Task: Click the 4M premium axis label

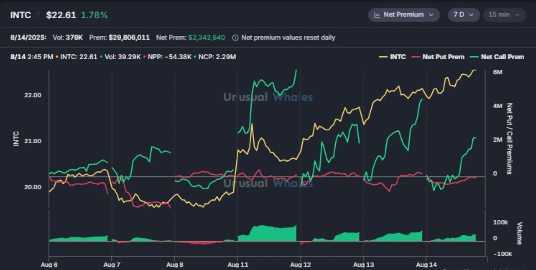Action: 497,106
